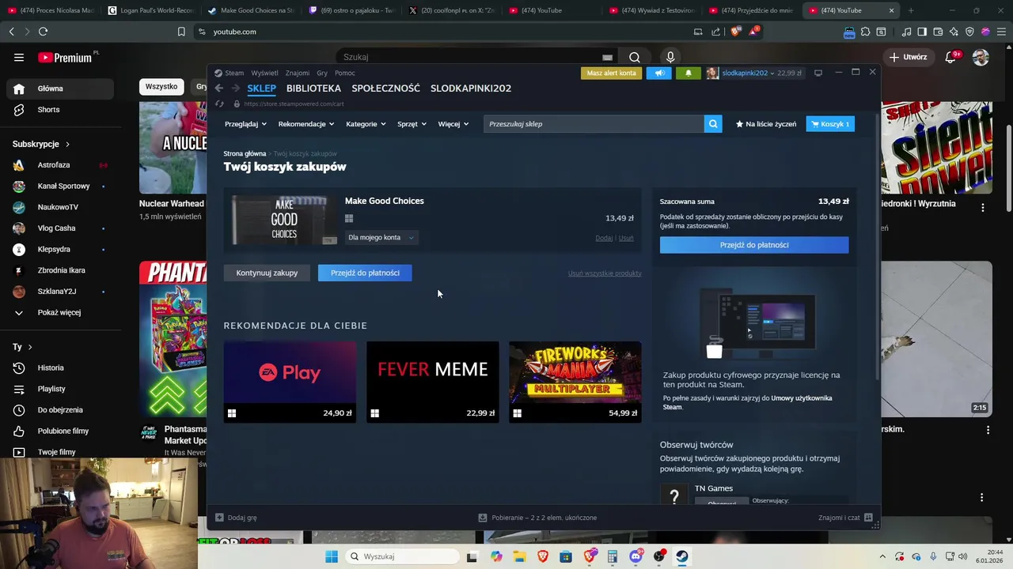The height and width of the screenshot is (569, 1013).
Task: Open 'Umowy użytkownika Steam' link
Action: tap(747, 402)
